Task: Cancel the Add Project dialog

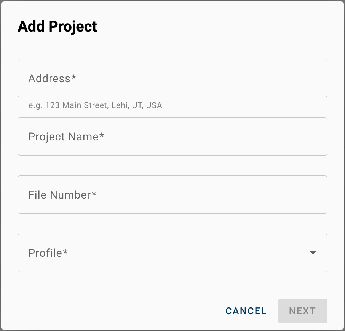Action: click(x=246, y=311)
